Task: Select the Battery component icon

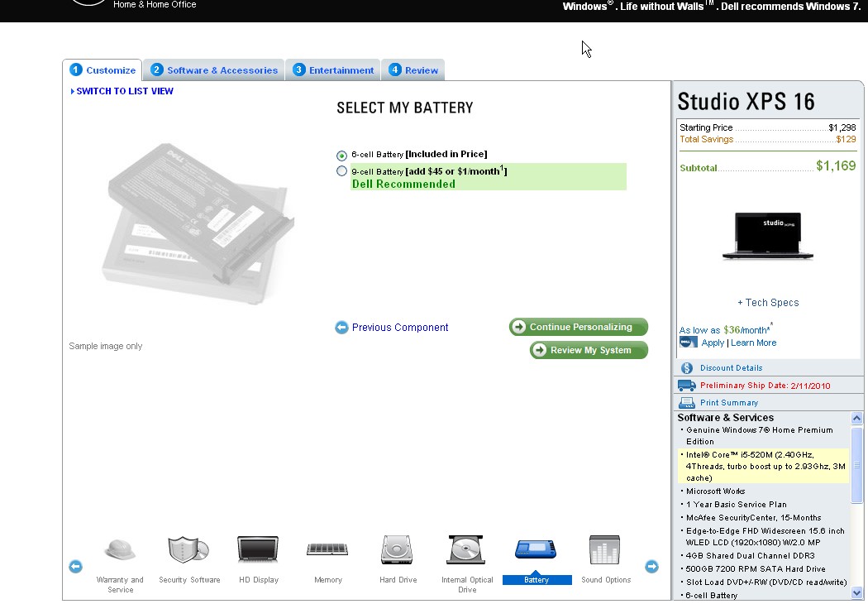Action: (536, 549)
